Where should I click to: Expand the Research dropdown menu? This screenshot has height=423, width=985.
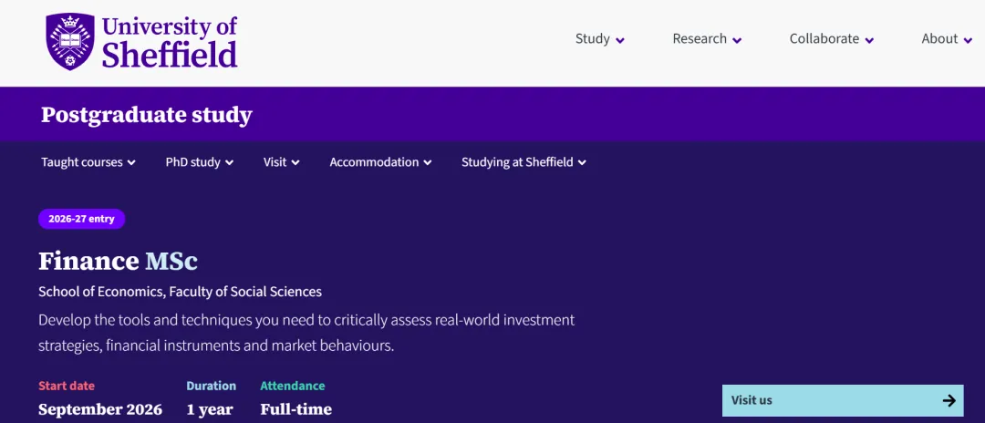[706, 39]
